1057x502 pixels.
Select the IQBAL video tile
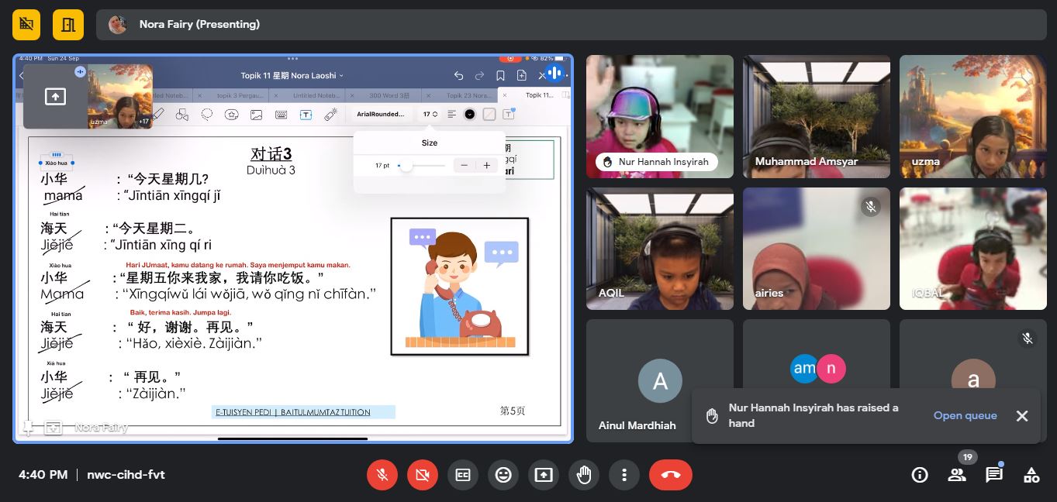pyautogui.click(x=972, y=249)
